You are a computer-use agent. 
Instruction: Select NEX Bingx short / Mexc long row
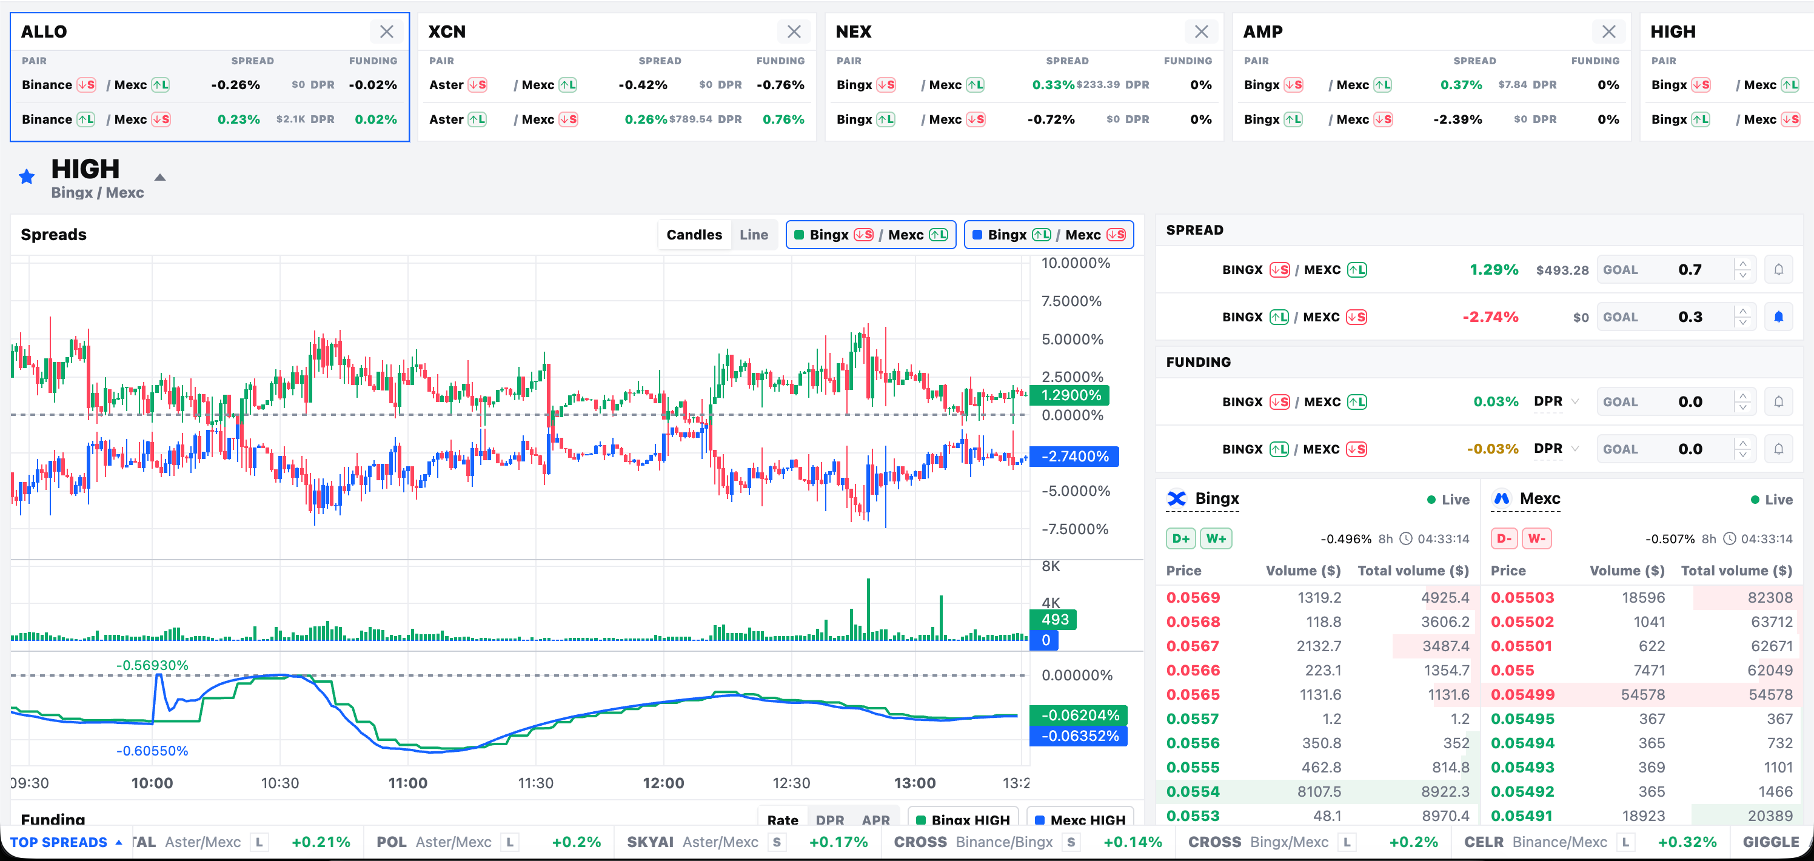1024,85
